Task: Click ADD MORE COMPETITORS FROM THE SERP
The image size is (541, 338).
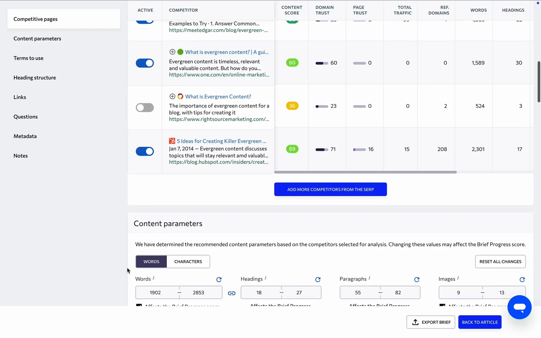Action: point(330,189)
